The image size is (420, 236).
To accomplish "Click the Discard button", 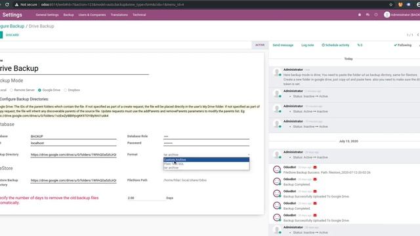I will coord(12,35).
